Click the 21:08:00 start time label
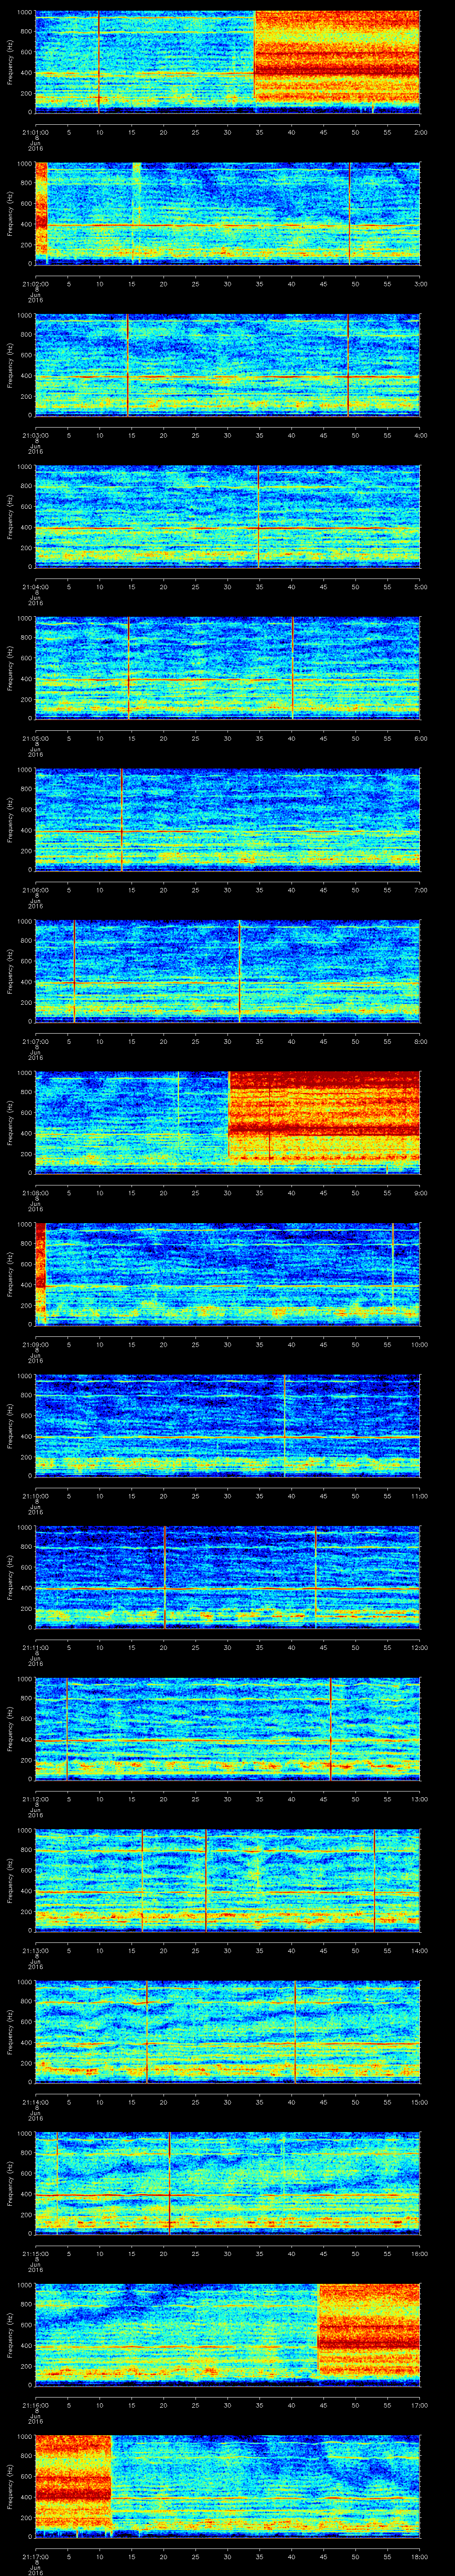This screenshot has width=455, height=2576. coord(35,1193)
